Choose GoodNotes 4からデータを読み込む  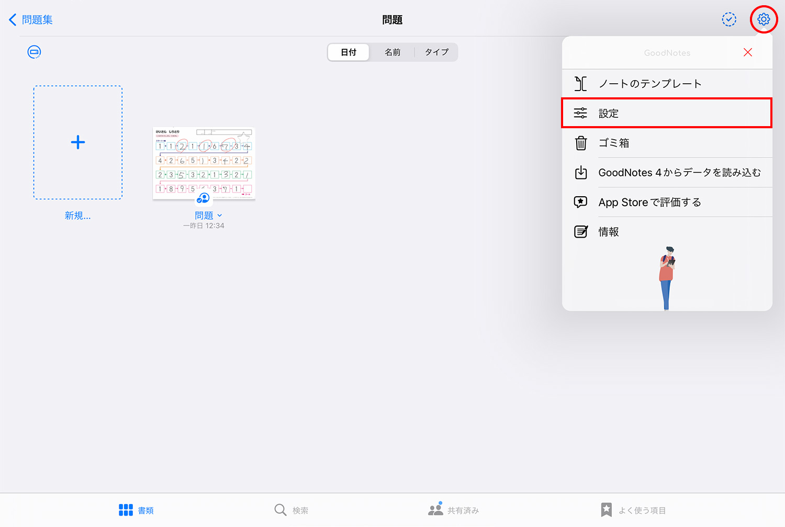point(667,173)
